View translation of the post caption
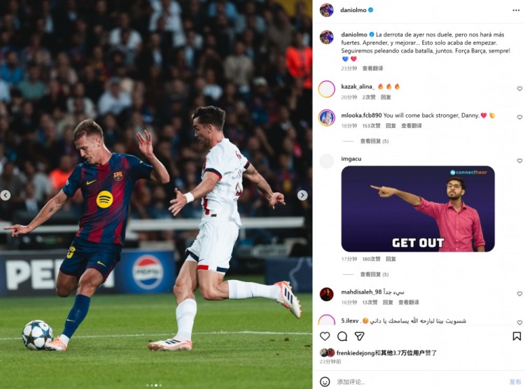The height and width of the screenshot is (389, 525). 372,69
